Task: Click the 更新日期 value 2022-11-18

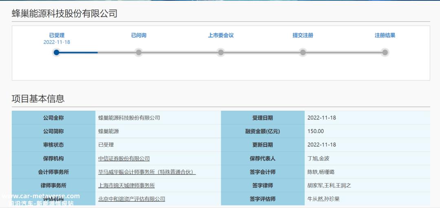Action: [321, 145]
